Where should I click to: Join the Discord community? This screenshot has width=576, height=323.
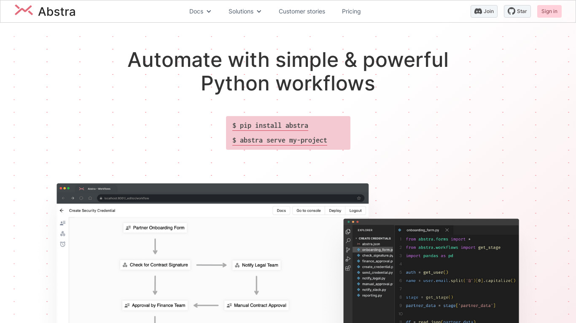(484, 11)
